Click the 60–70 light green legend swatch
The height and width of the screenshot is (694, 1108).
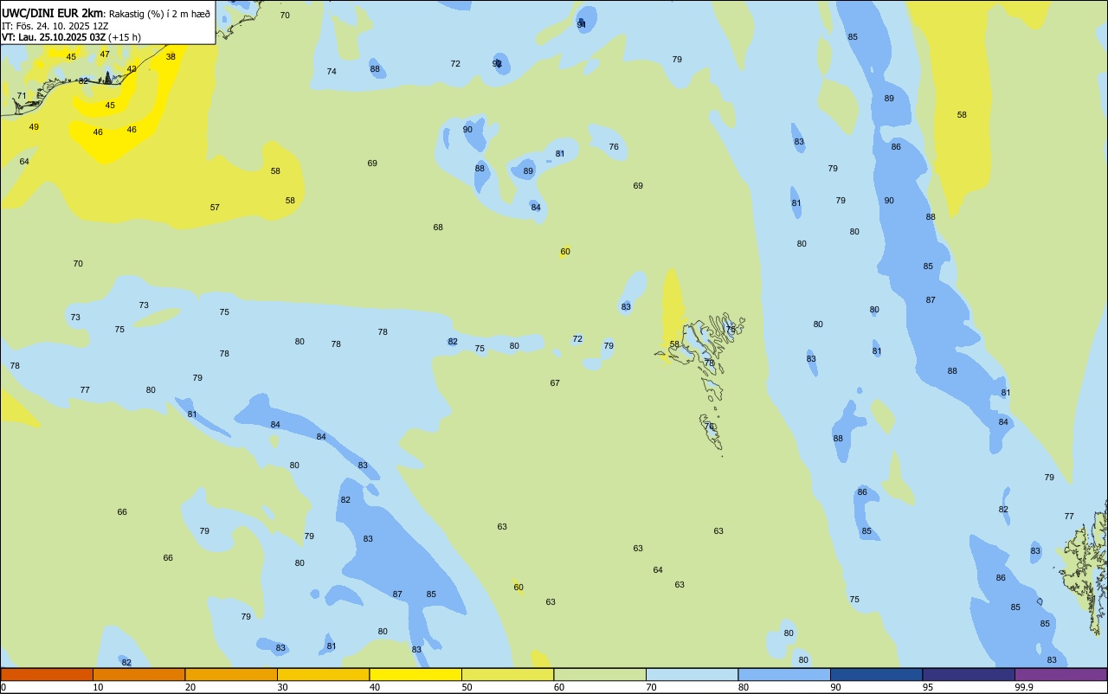[600, 674]
